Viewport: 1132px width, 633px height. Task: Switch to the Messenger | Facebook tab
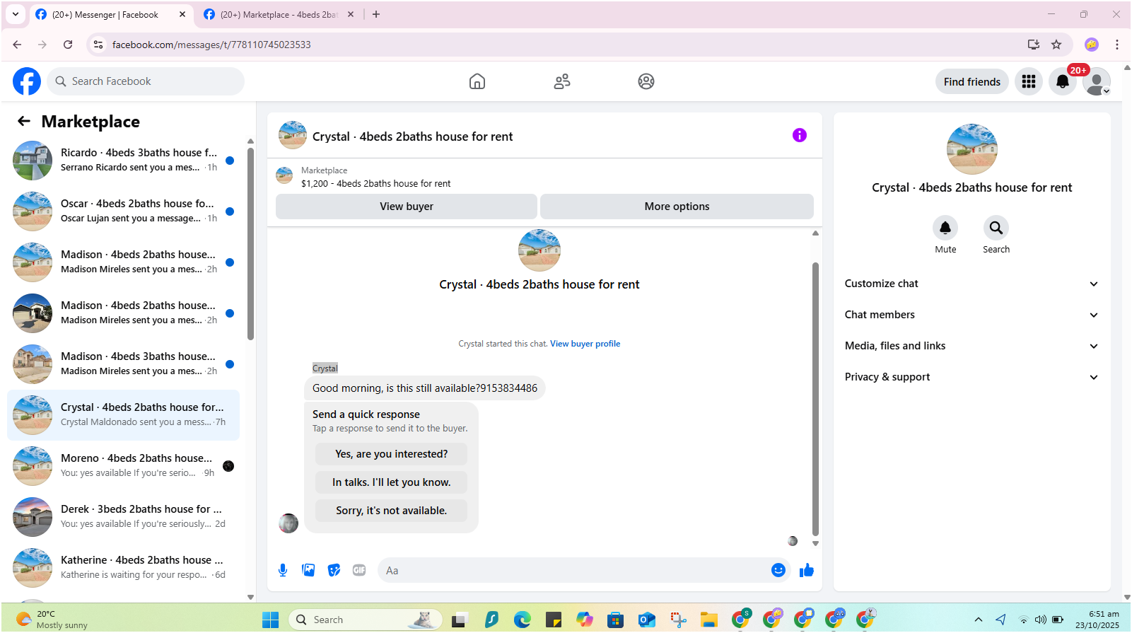111,15
